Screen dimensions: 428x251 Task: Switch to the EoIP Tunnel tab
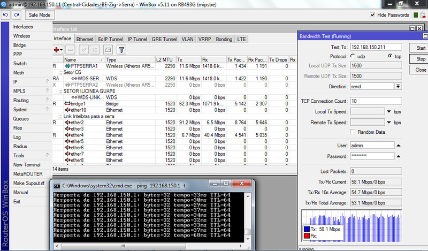coord(110,39)
